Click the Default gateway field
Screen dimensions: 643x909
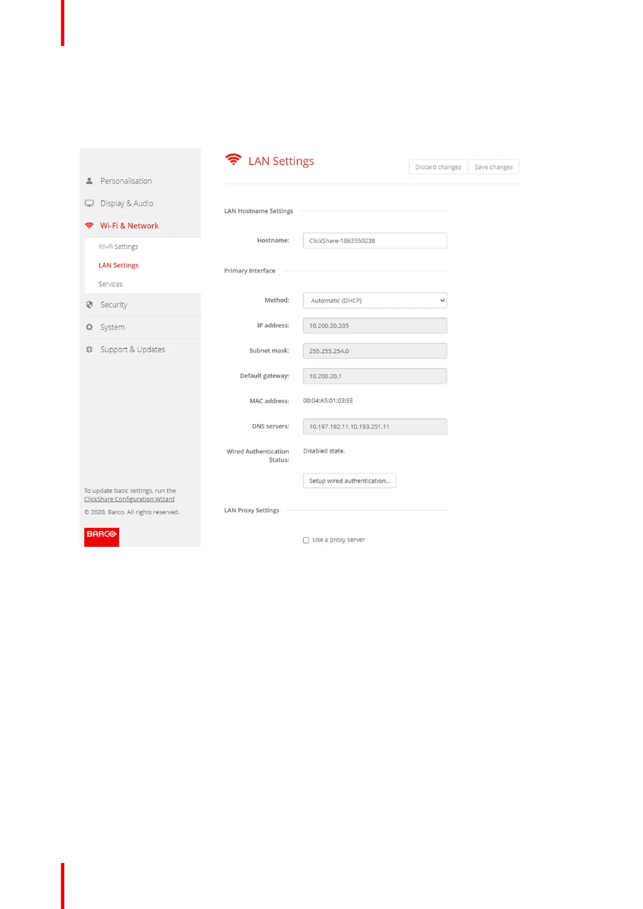tap(375, 376)
